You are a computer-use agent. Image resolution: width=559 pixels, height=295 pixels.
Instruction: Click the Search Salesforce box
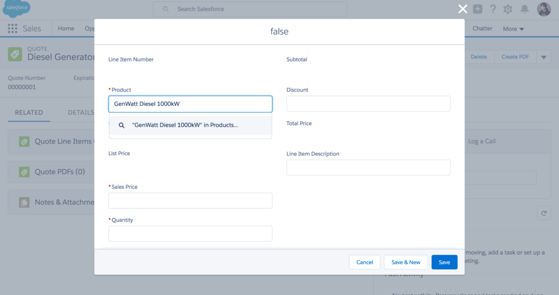coord(249,9)
